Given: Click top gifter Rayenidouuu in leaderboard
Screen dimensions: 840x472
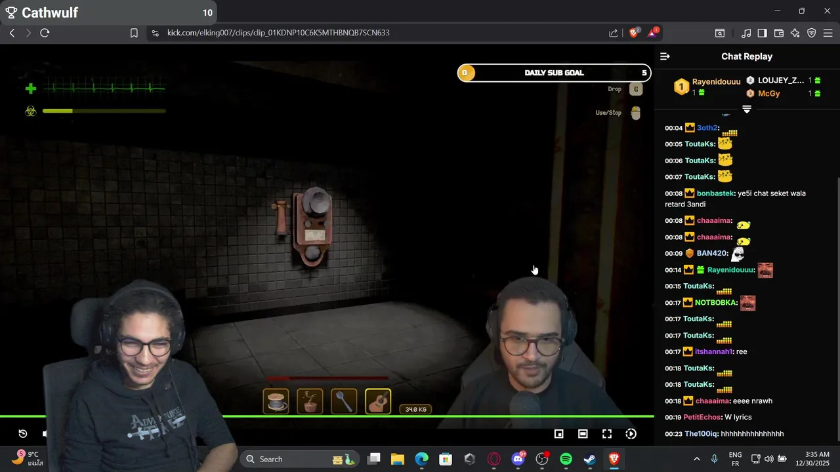Looking at the screenshot, I should [716, 81].
